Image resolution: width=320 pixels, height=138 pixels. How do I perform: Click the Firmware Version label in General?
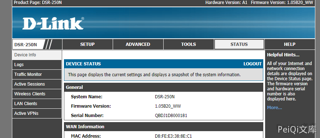tap(91, 106)
